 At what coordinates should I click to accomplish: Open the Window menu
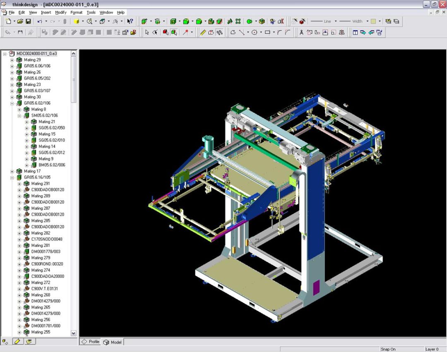[x=106, y=12]
